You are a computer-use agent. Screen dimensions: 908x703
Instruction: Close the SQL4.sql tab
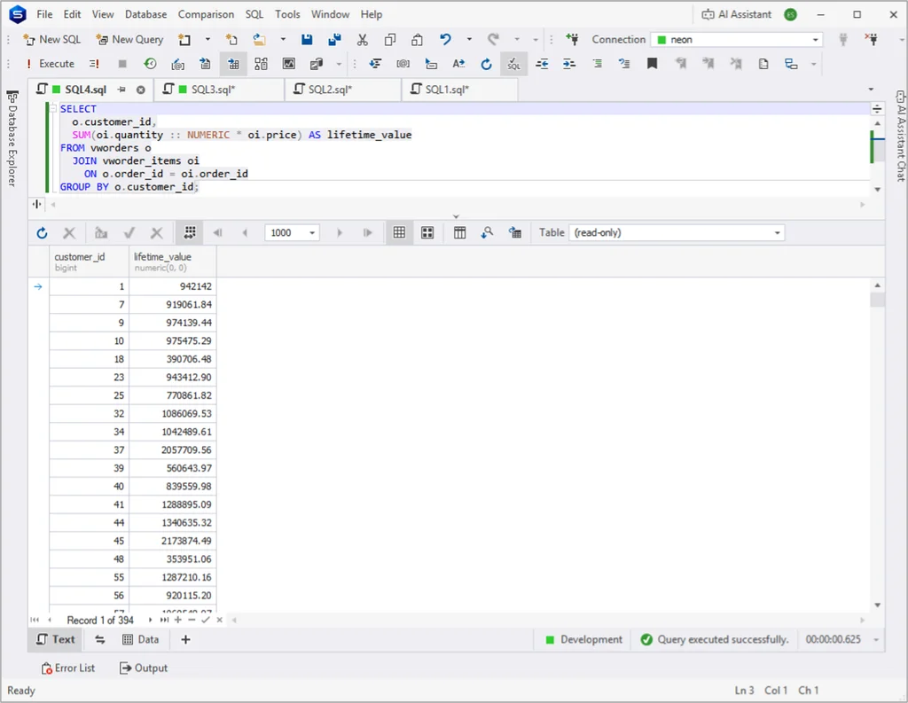pos(141,90)
